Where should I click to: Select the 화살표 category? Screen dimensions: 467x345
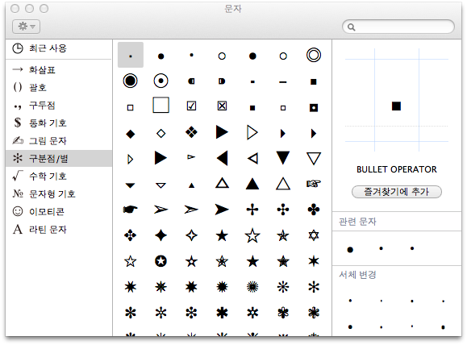click(58, 69)
